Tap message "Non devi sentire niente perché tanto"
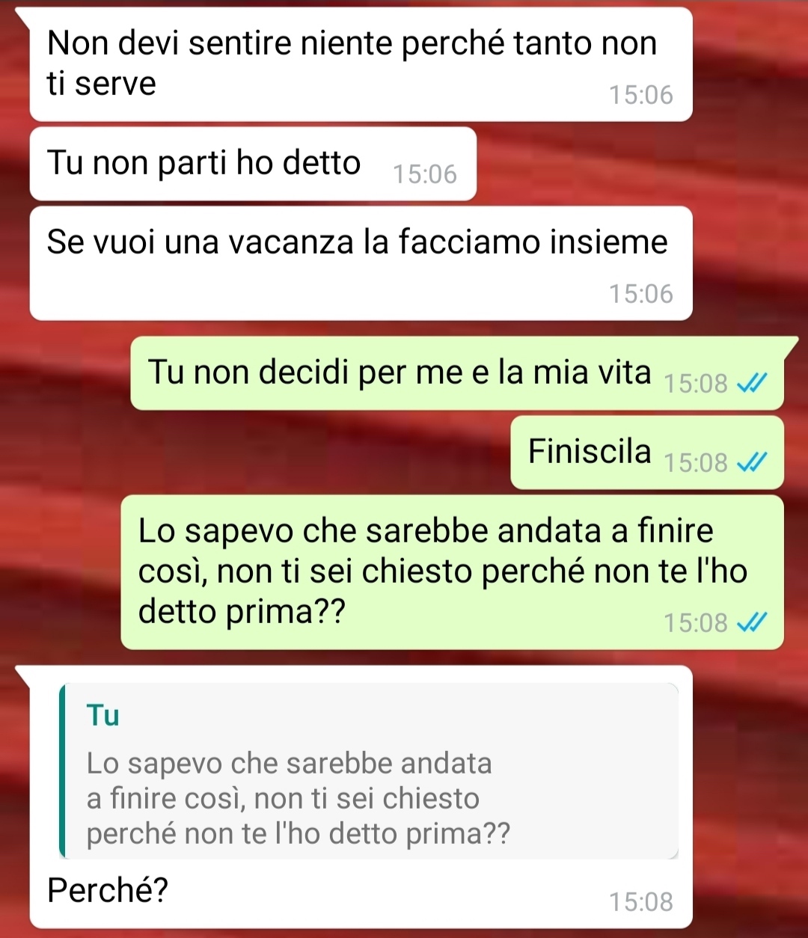 [361, 64]
